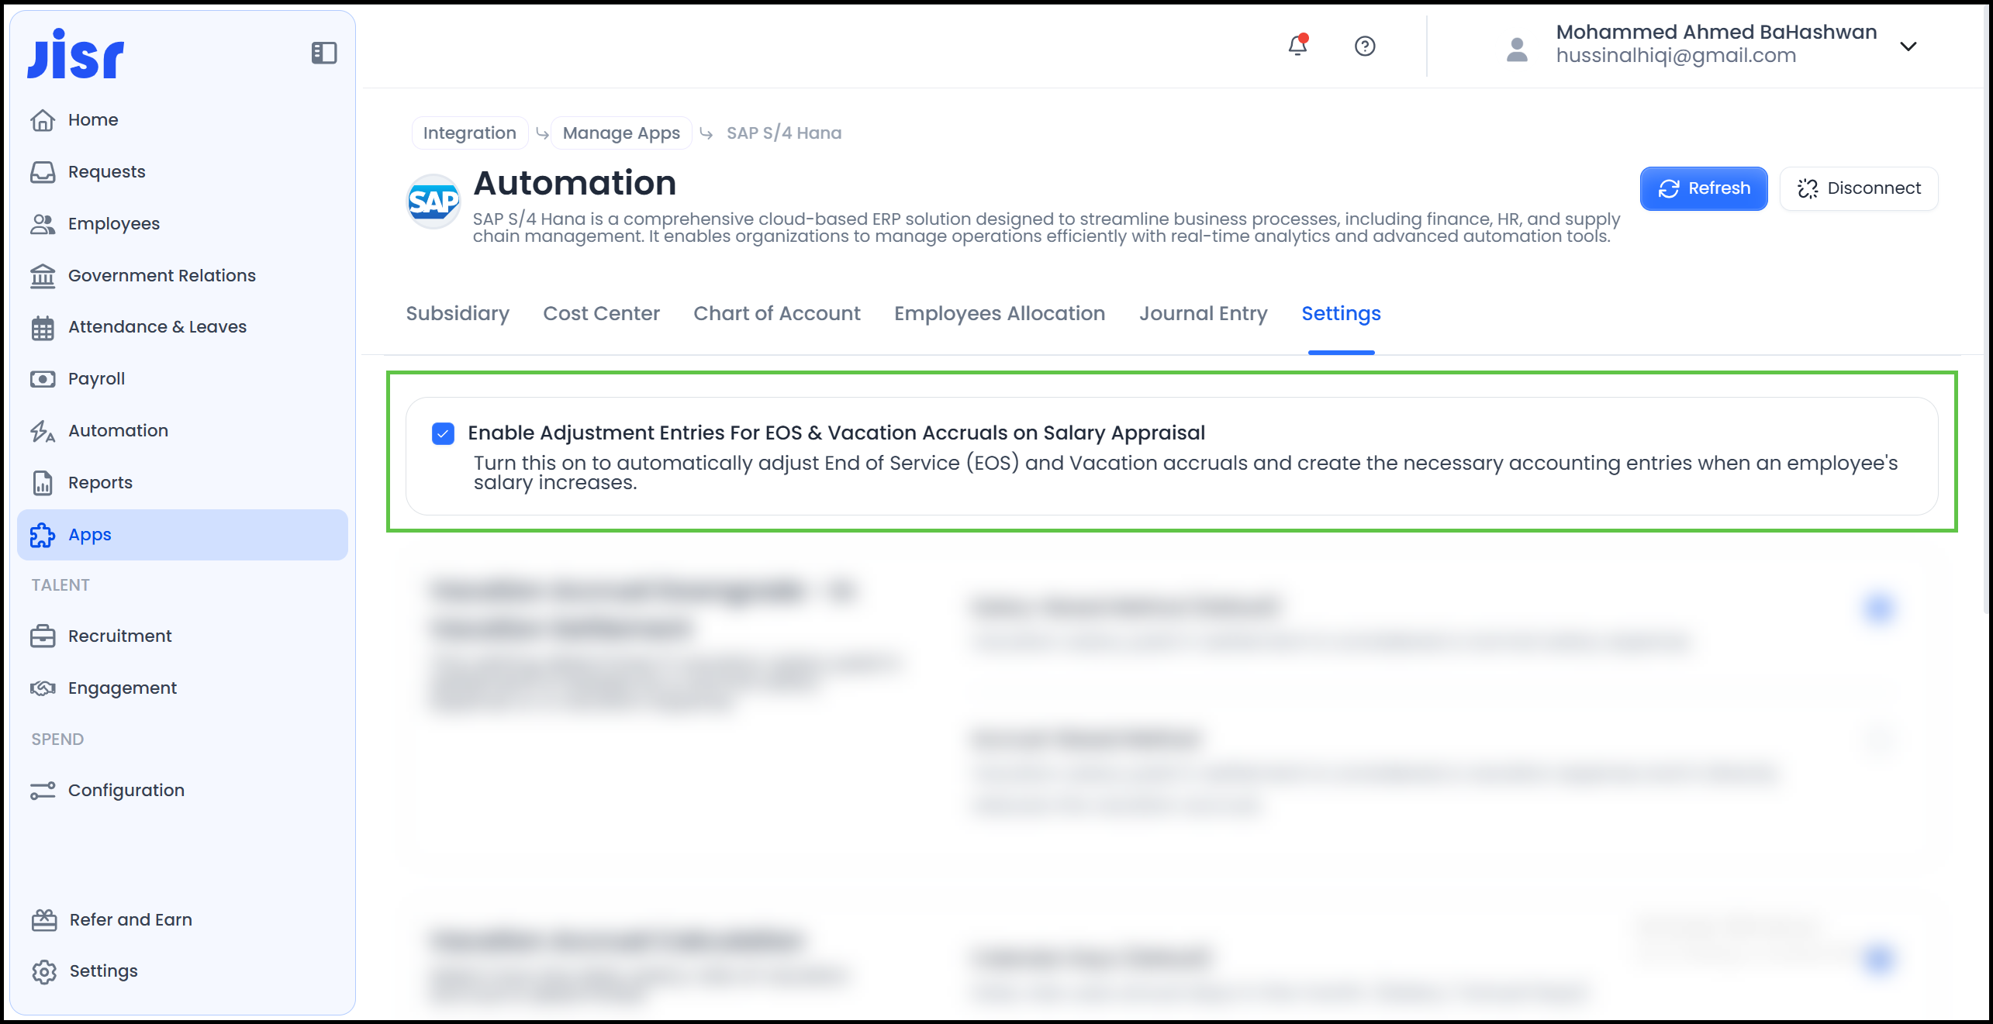
Task: Toggle the blurred Calendar Days switch
Action: coord(1878,959)
